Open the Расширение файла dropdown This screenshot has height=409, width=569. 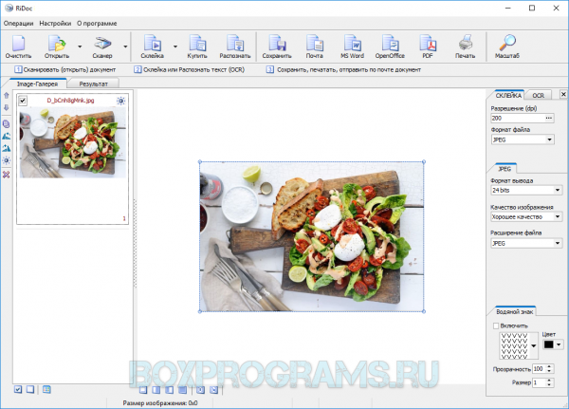[x=558, y=243]
